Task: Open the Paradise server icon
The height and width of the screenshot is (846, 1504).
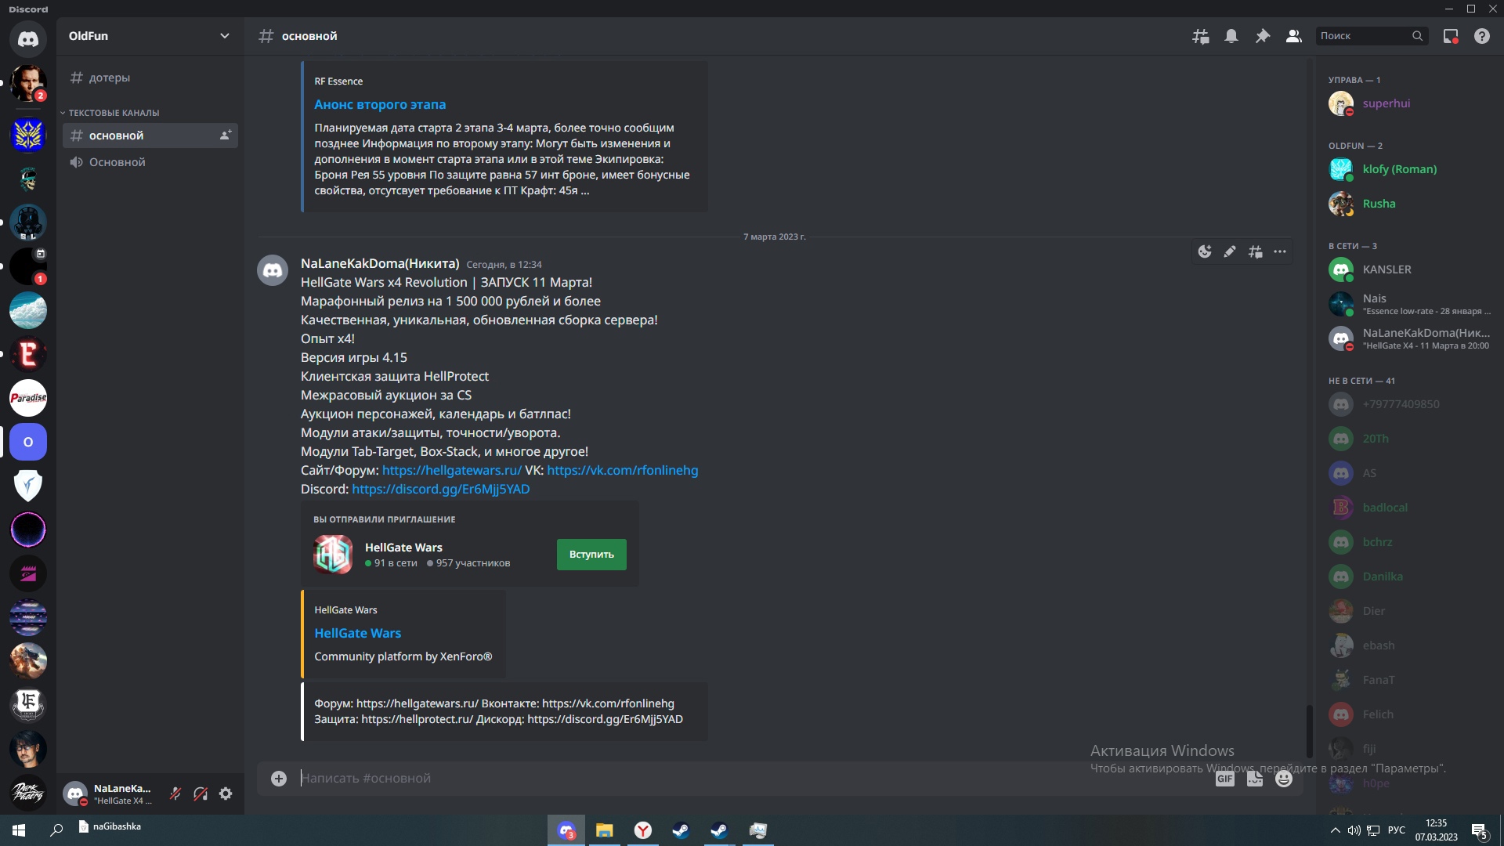Action: [28, 398]
